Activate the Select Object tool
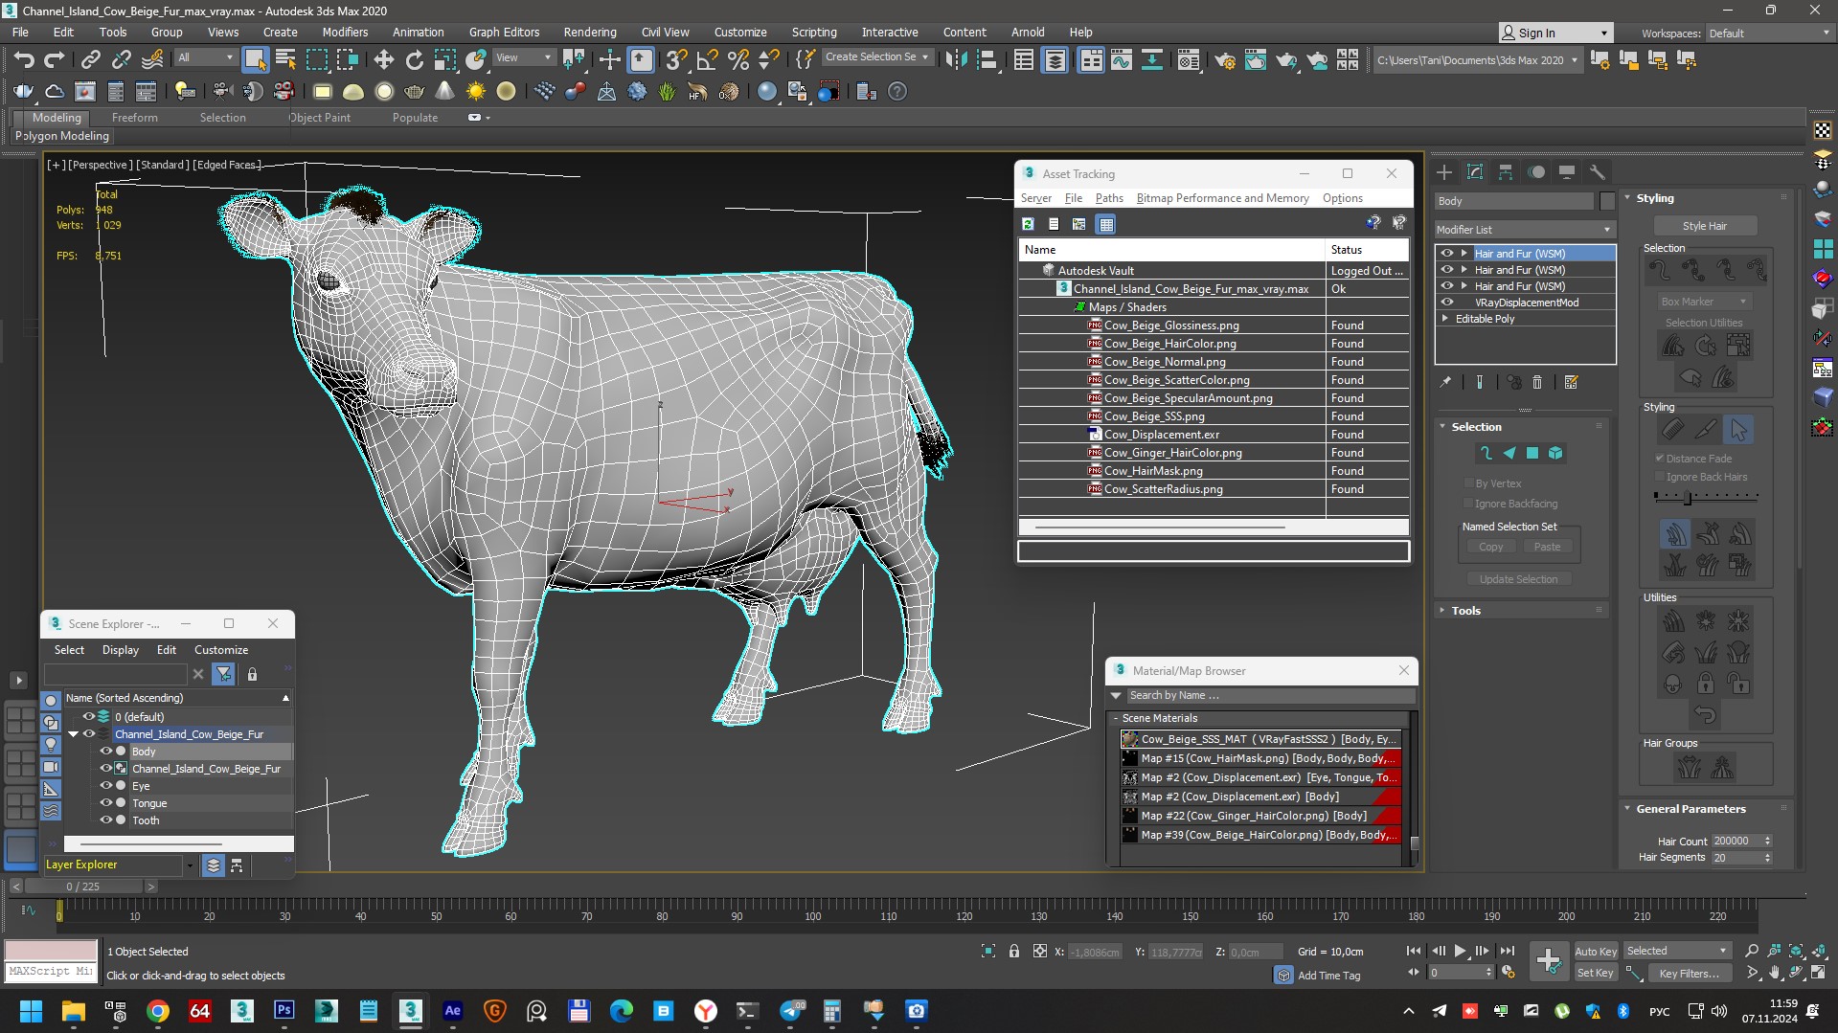Image resolution: width=1838 pixels, height=1033 pixels. [x=255, y=60]
